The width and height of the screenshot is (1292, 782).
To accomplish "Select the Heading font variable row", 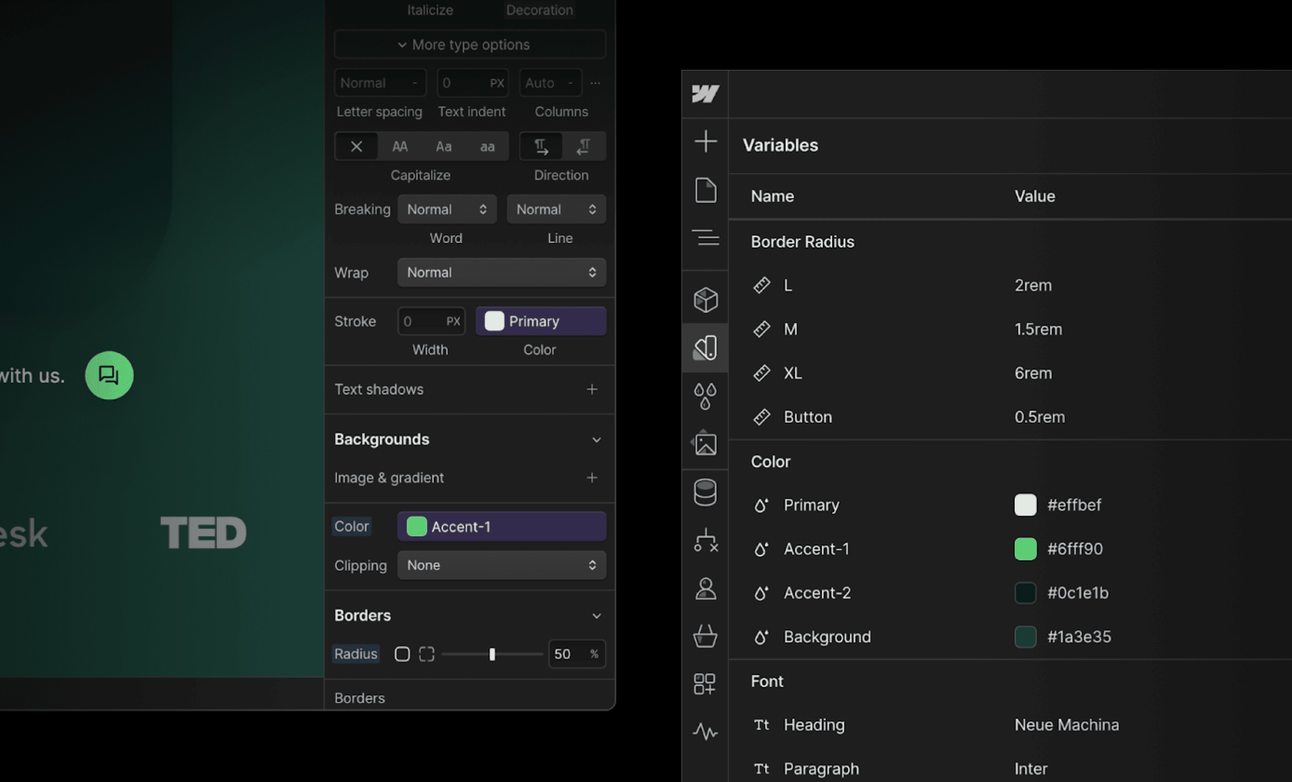I will [x=814, y=724].
